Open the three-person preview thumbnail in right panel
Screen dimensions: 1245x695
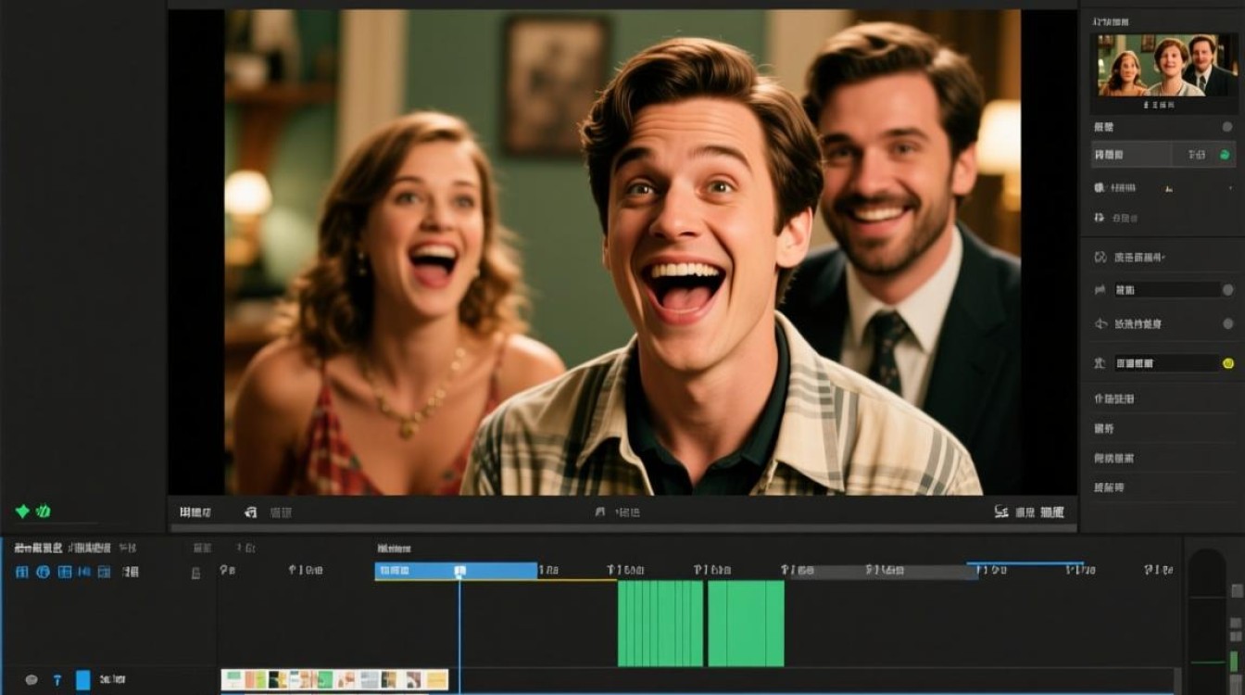[x=1162, y=66]
